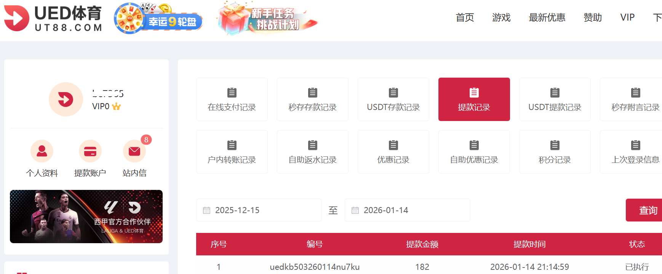Select the 户内转账记录 label
Viewport: 662px width, 274px height.
232,160
